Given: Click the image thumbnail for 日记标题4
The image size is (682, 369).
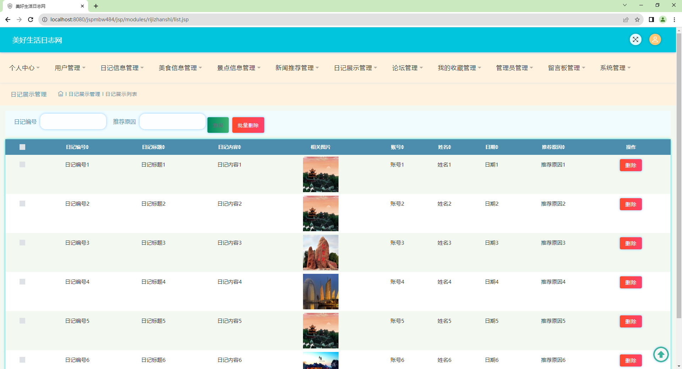Looking at the screenshot, I should [x=320, y=291].
